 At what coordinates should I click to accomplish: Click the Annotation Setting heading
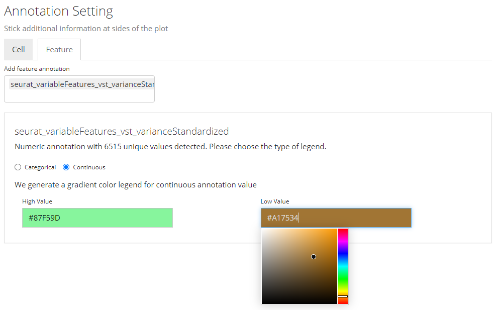[x=58, y=12]
